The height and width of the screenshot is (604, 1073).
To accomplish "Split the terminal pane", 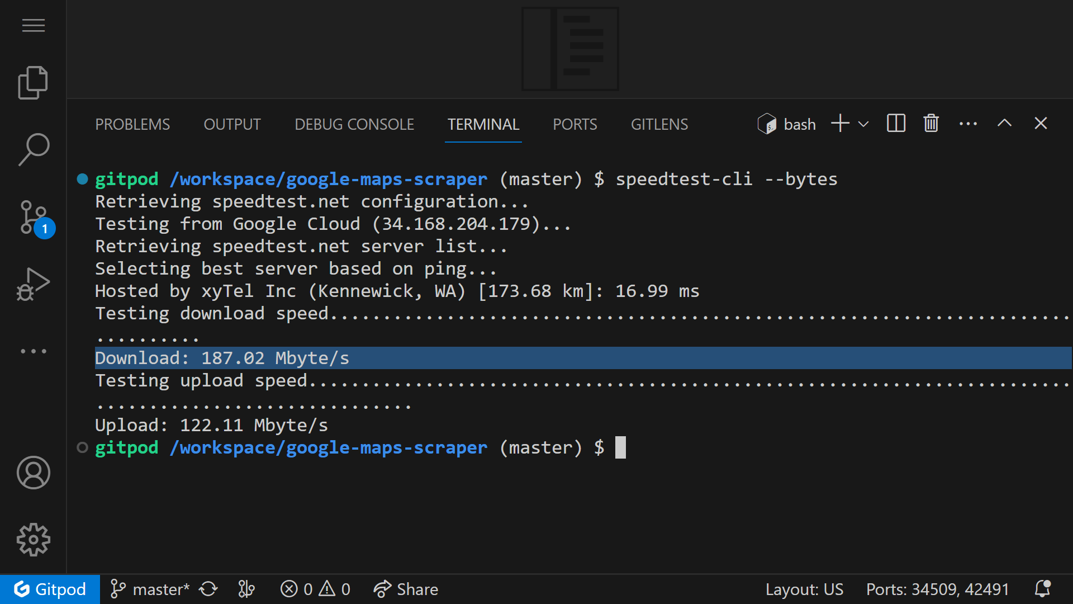I will pyautogui.click(x=895, y=124).
